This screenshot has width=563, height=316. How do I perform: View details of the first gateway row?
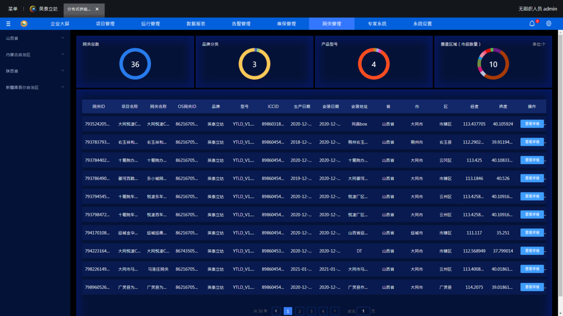click(x=532, y=124)
